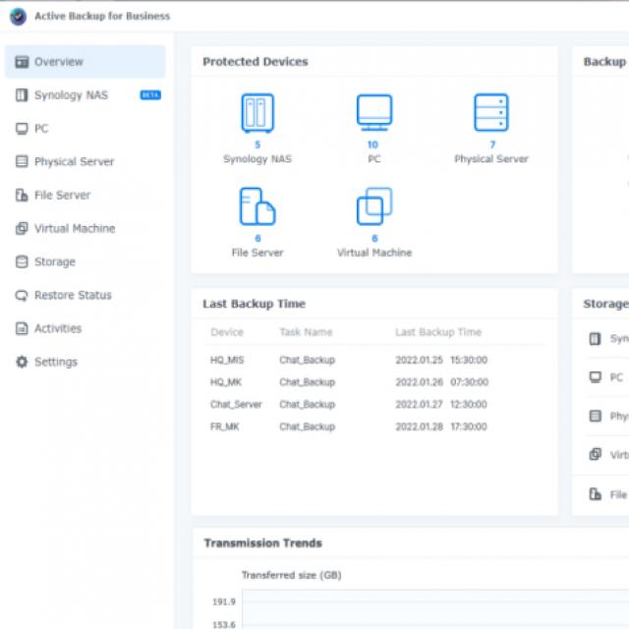Click the count 10 under PC
Viewport: 629px width, 629px height.
pyautogui.click(x=373, y=144)
